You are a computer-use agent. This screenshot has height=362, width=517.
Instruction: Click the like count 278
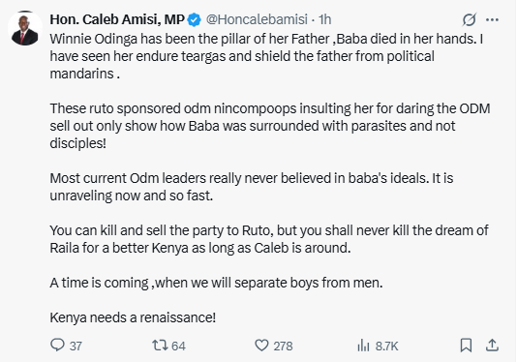tap(283, 347)
